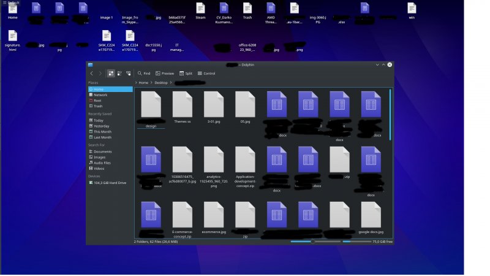Click the Dolphin icon in the title bar
The width and height of the screenshot is (490, 276).
[x=90, y=65]
